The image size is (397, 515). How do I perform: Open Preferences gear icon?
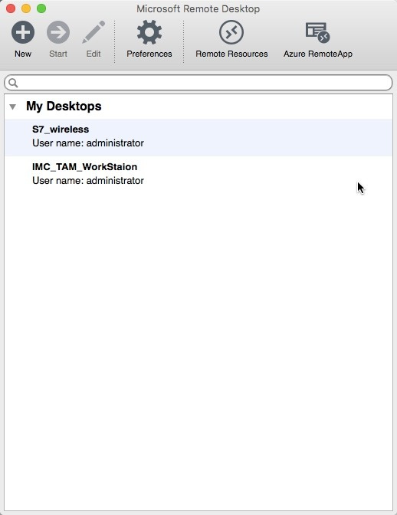(149, 32)
